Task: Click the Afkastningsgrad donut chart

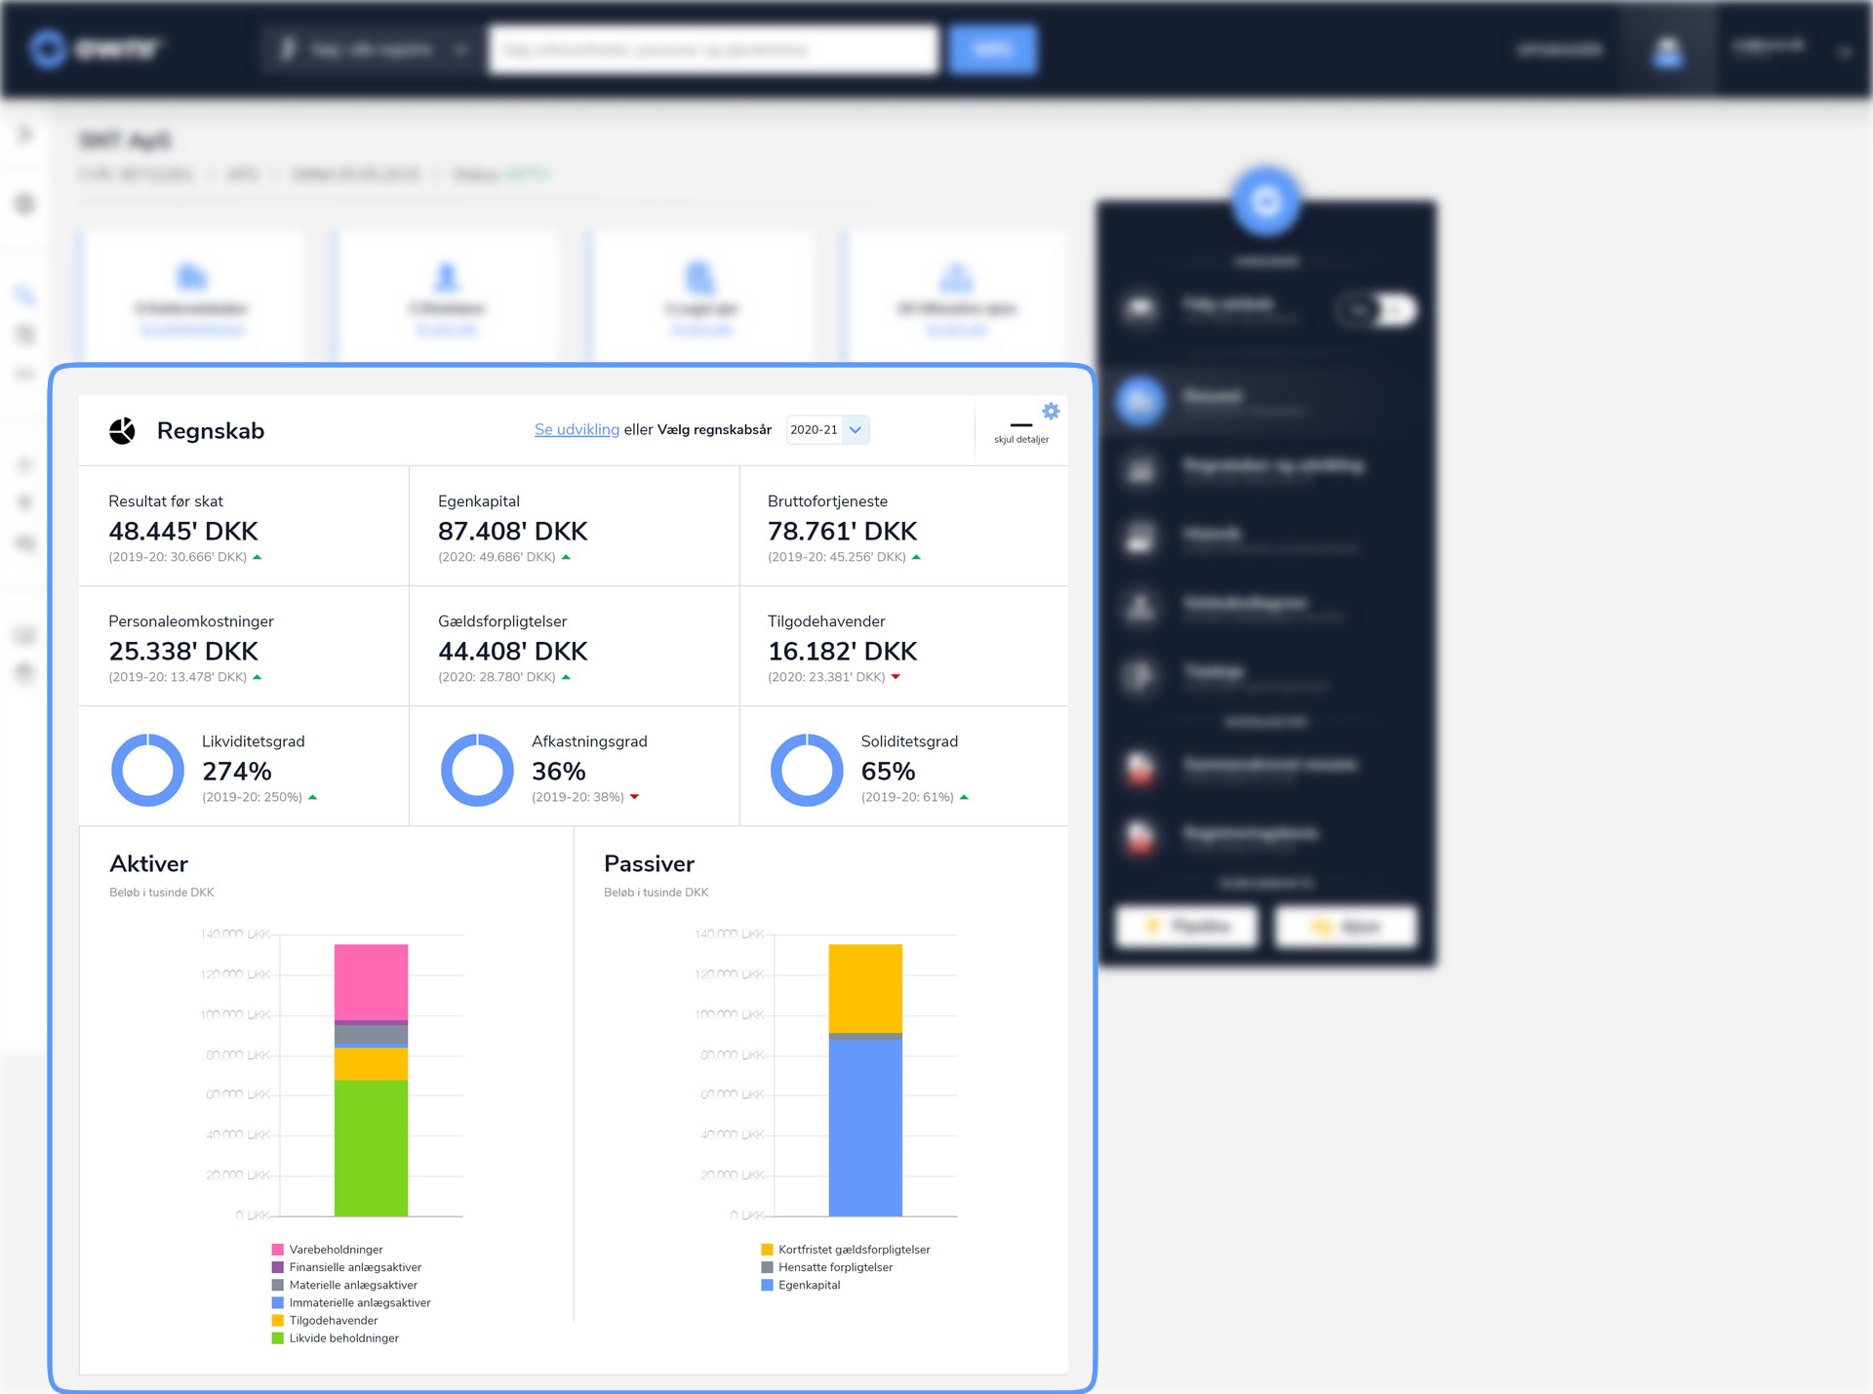Action: click(x=477, y=770)
